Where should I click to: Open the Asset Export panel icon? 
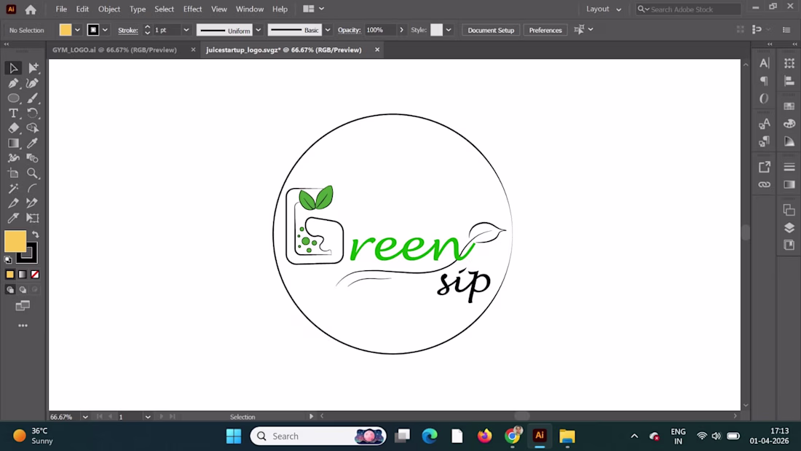click(x=764, y=167)
